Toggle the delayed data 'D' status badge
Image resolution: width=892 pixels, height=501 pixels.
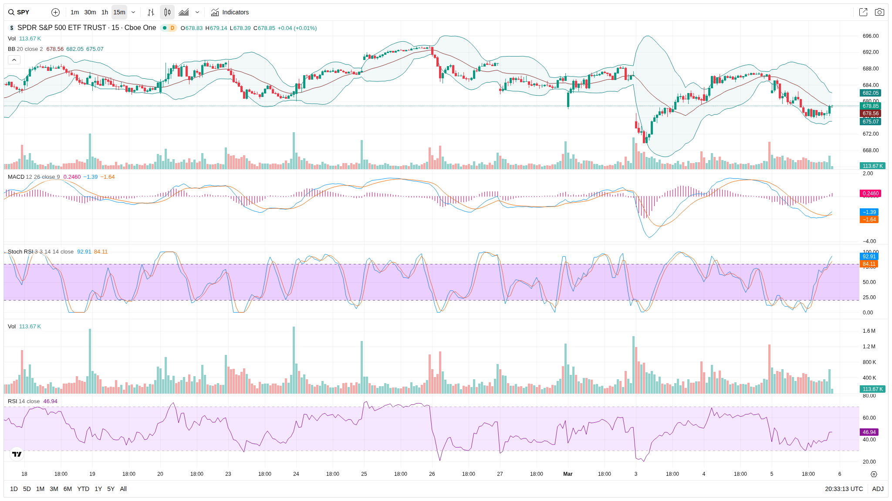[172, 28]
